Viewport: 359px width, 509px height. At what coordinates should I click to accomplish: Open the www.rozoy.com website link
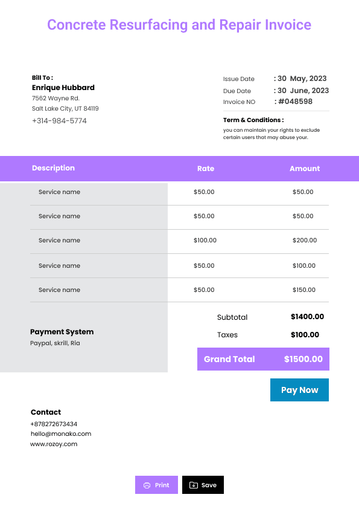click(x=54, y=444)
